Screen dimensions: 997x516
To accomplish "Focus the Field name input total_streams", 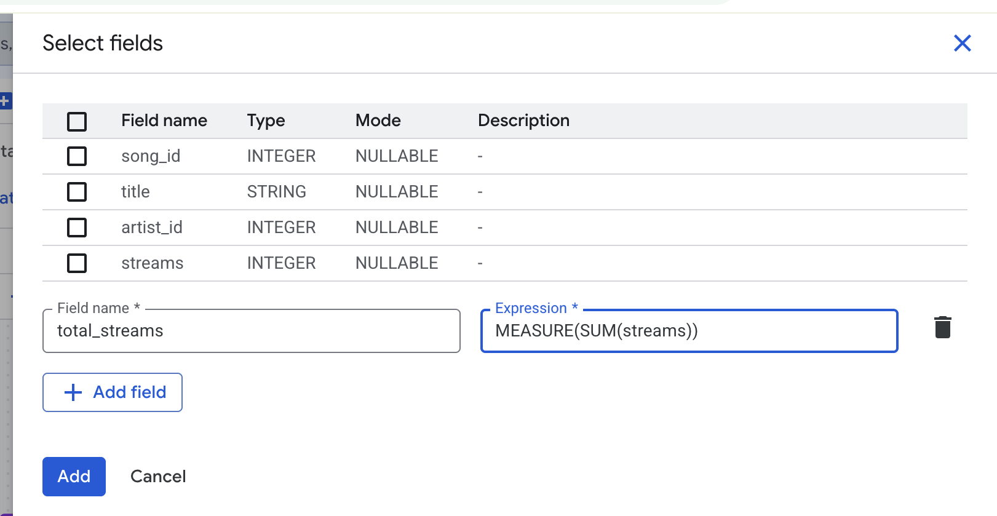I will pyautogui.click(x=252, y=331).
